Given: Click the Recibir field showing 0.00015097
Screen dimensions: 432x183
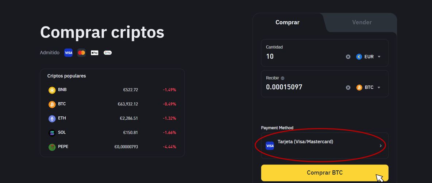Looking at the screenshot, I should tap(303, 87).
